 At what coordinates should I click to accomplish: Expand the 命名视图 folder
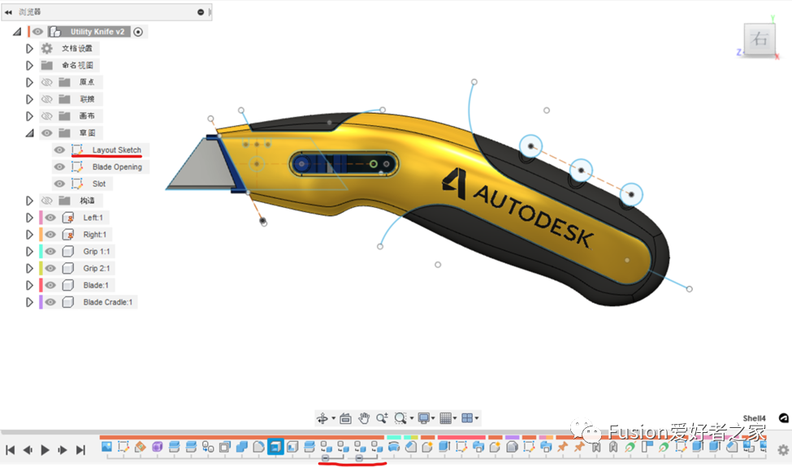pyautogui.click(x=29, y=66)
